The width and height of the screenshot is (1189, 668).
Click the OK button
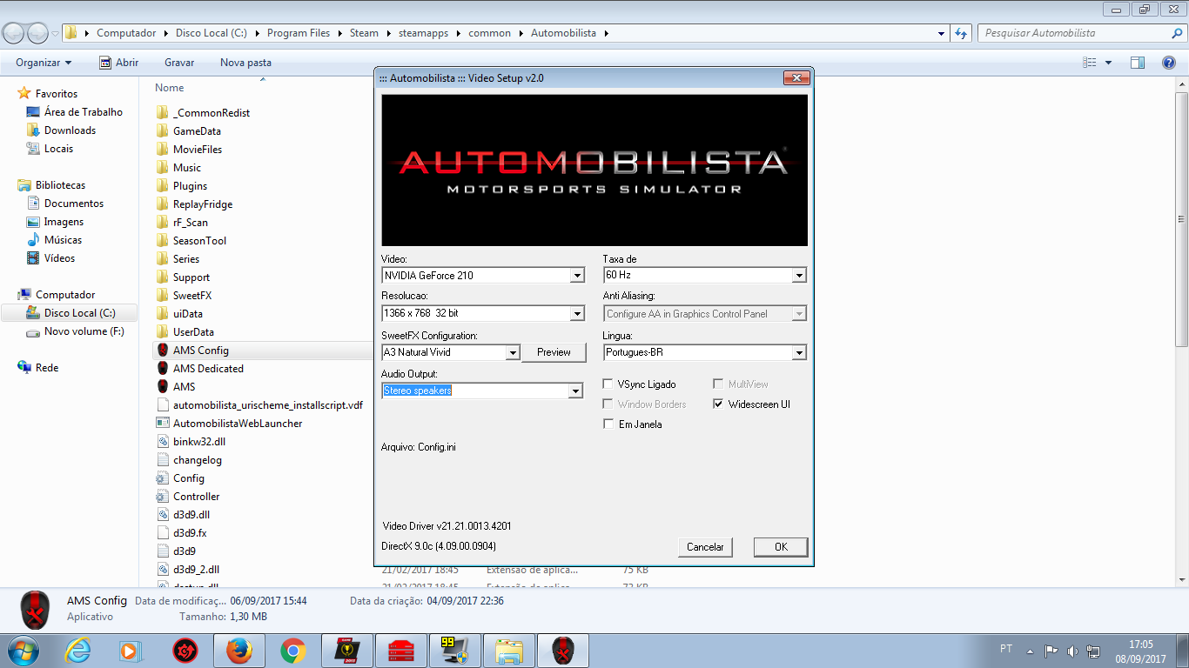click(x=781, y=547)
